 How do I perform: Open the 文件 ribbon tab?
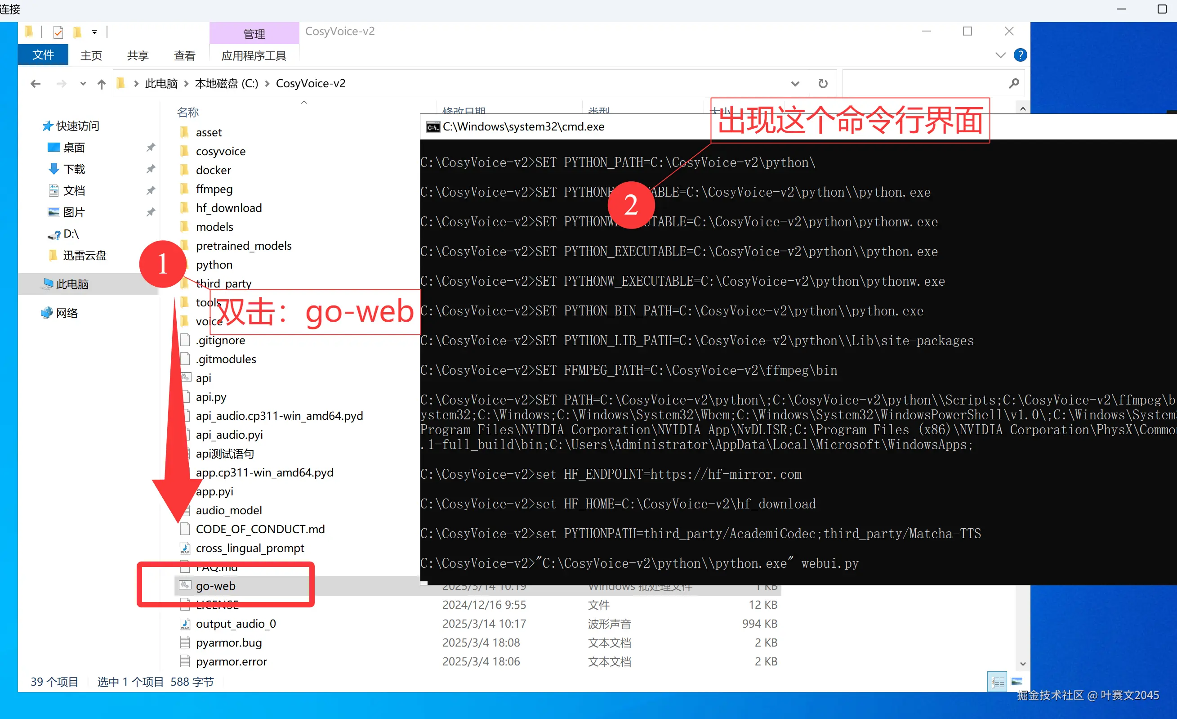pyautogui.click(x=43, y=55)
